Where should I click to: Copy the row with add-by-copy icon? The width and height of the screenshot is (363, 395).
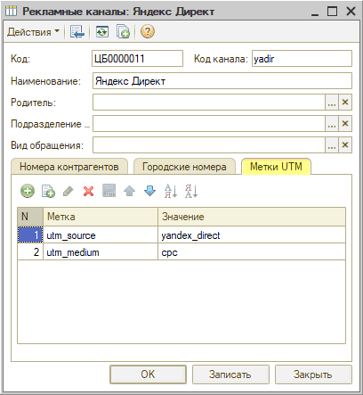[x=48, y=191]
